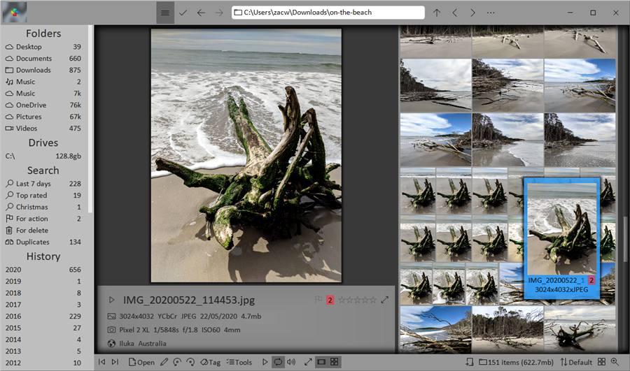Click the thumbnail grid size icon
Image resolution: width=630 pixels, height=371 pixels.
pos(601,362)
